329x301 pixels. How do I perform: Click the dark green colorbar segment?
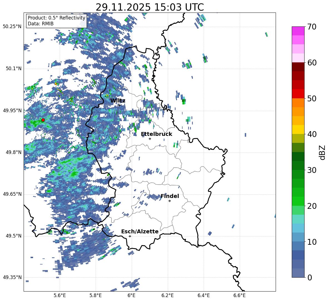[x=298, y=156]
